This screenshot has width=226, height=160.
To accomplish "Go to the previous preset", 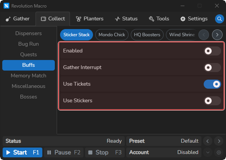I will coord(207,141).
